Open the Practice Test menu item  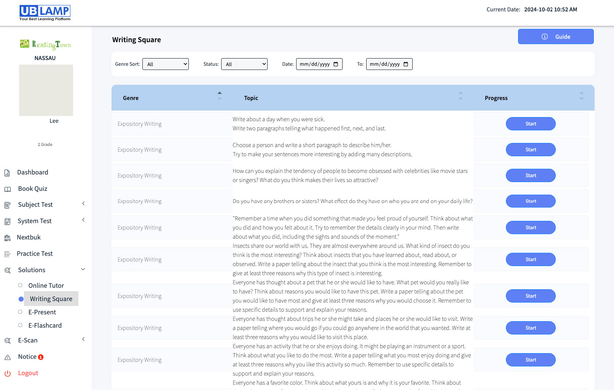[35, 254]
